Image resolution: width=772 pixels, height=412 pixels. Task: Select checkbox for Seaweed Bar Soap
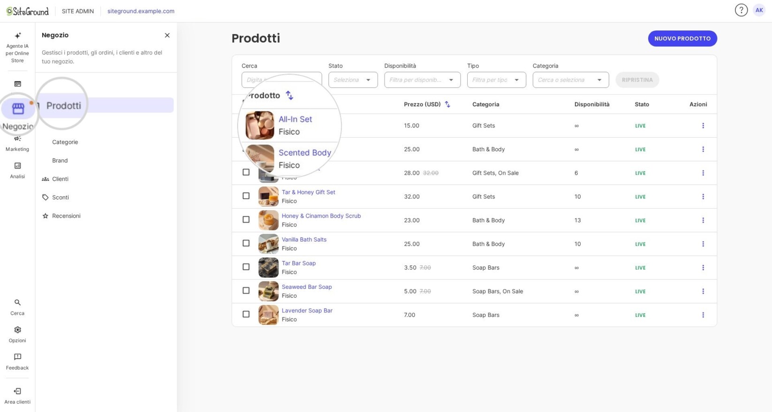pos(246,290)
